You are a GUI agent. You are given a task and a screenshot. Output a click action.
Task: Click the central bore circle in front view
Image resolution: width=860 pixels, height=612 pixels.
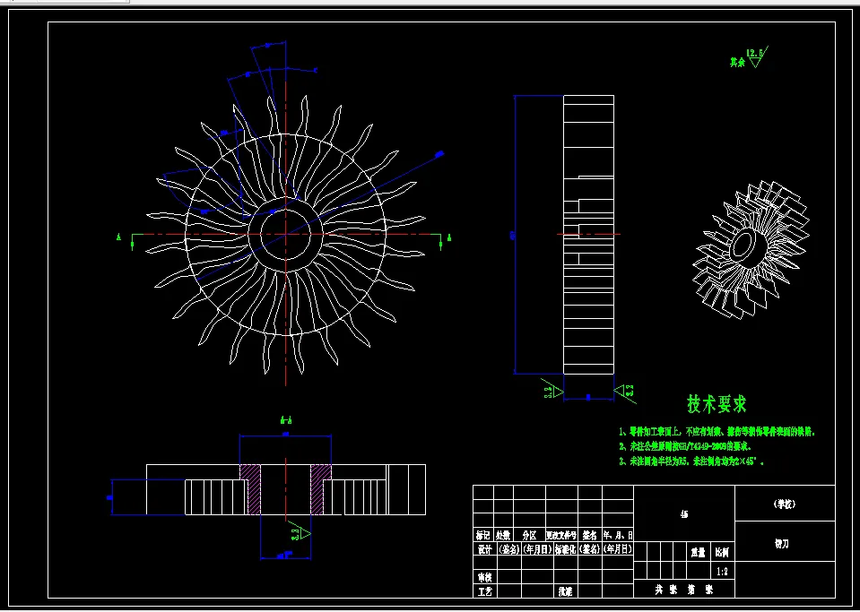click(x=286, y=235)
